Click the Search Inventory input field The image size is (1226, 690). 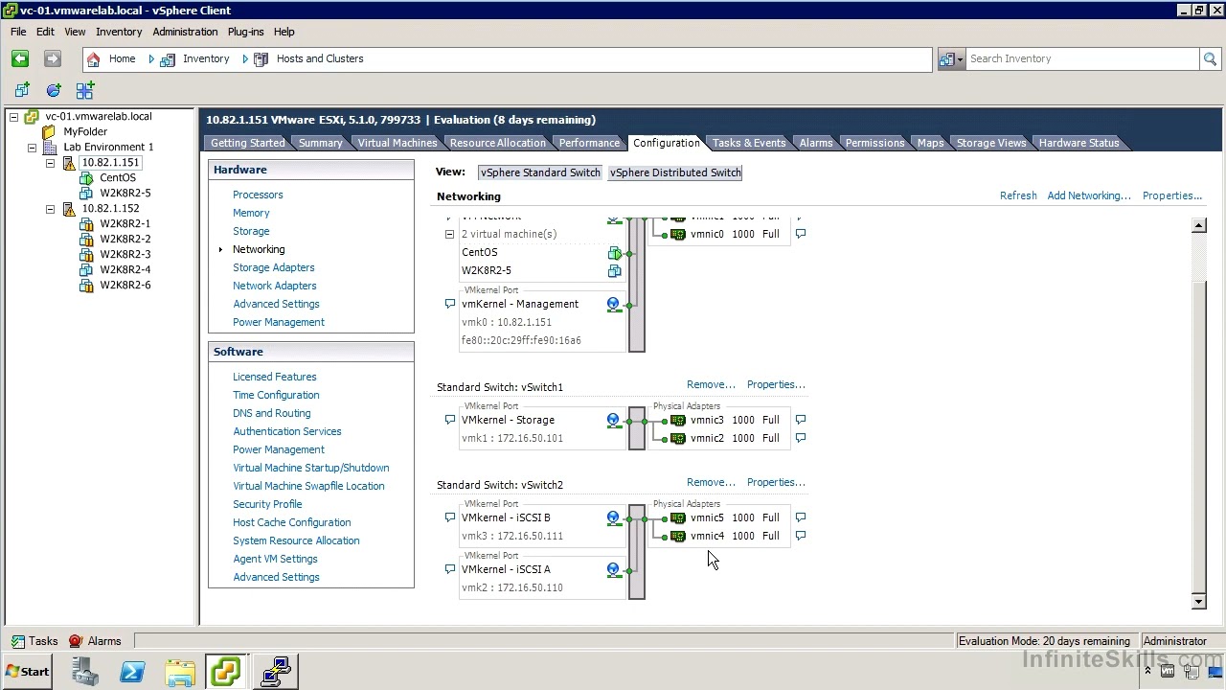[1082, 59]
